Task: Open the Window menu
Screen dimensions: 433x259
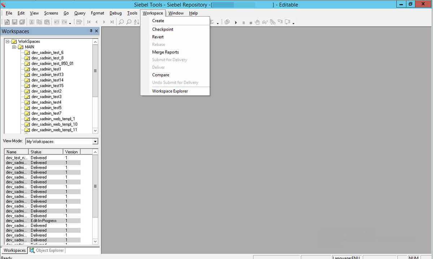Action: (x=176, y=13)
